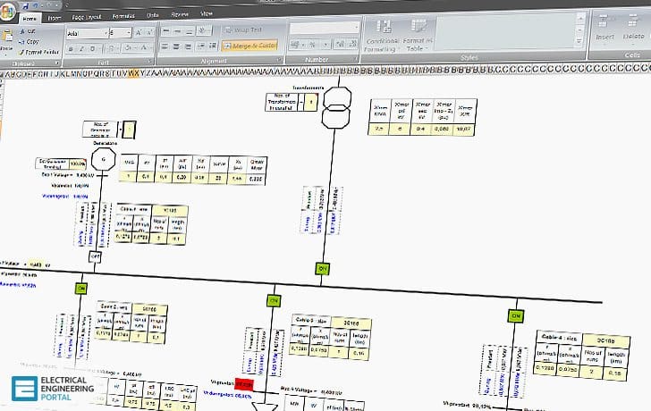Switch to the Home ribbon tab
The height and width of the screenshot is (411, 651).
(30, 19)
